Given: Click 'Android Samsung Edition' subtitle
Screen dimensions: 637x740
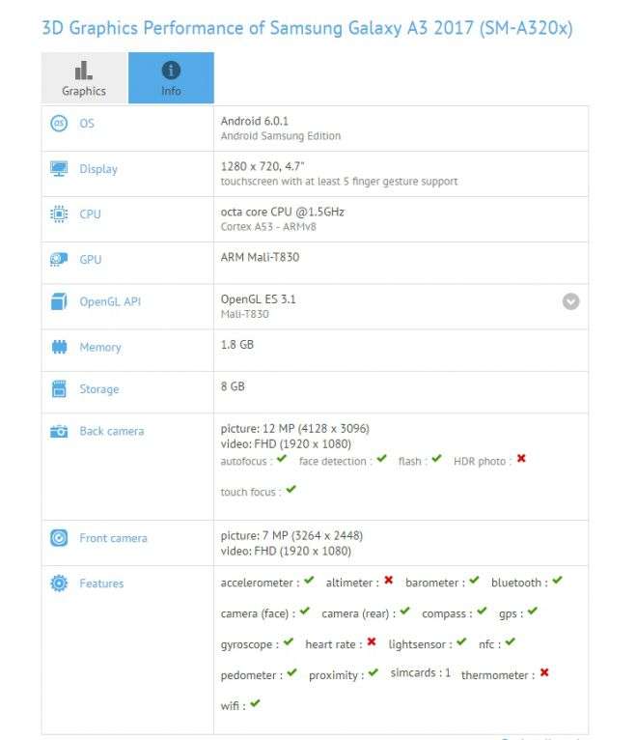Looking at the screenshot, I should tap(281, 136).
